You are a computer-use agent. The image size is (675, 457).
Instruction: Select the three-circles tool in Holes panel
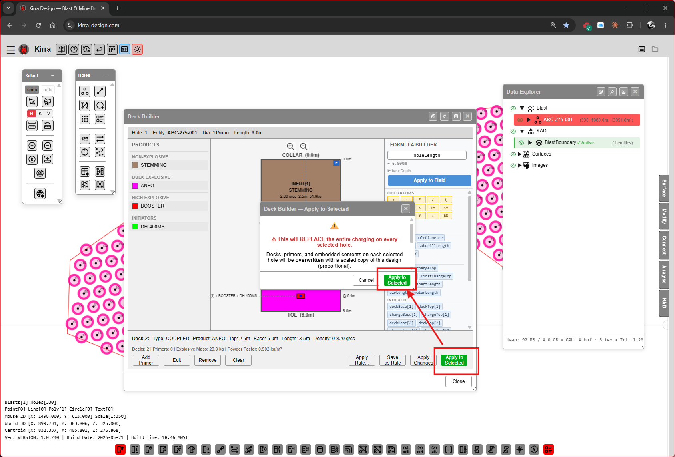(x=85, y=92)
